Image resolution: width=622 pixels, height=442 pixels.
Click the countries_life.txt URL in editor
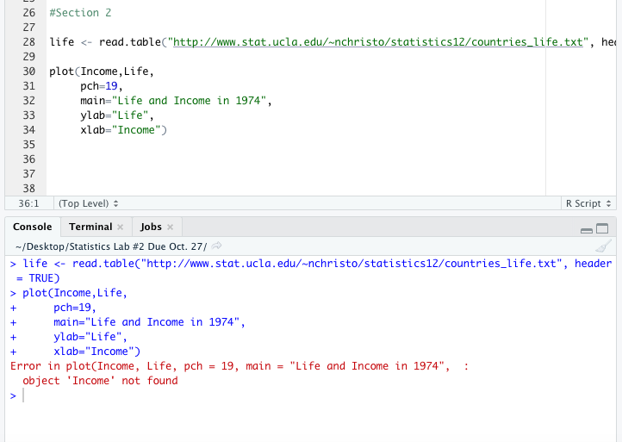click(x=379, y=41)
